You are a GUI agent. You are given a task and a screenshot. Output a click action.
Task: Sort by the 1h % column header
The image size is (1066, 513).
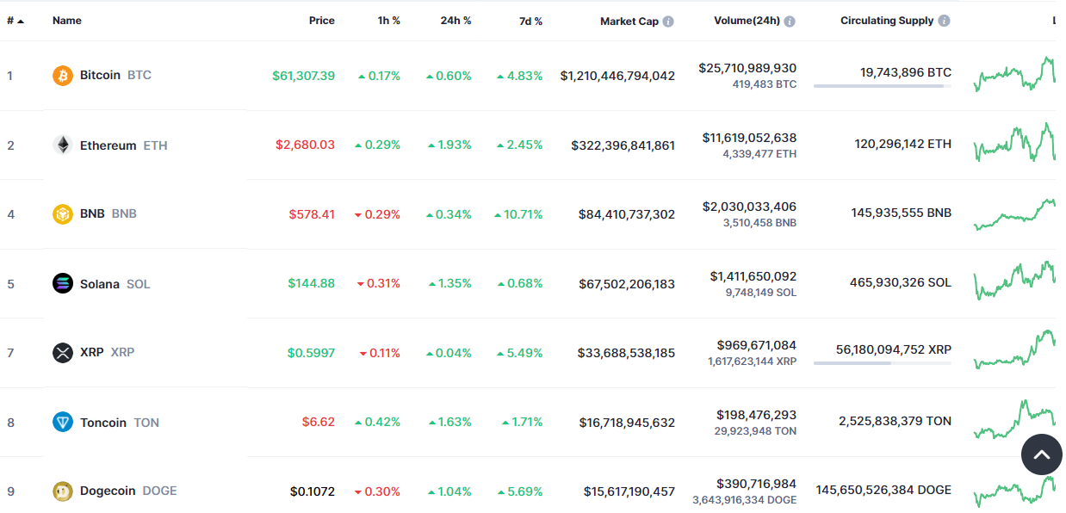coord(389,21)
